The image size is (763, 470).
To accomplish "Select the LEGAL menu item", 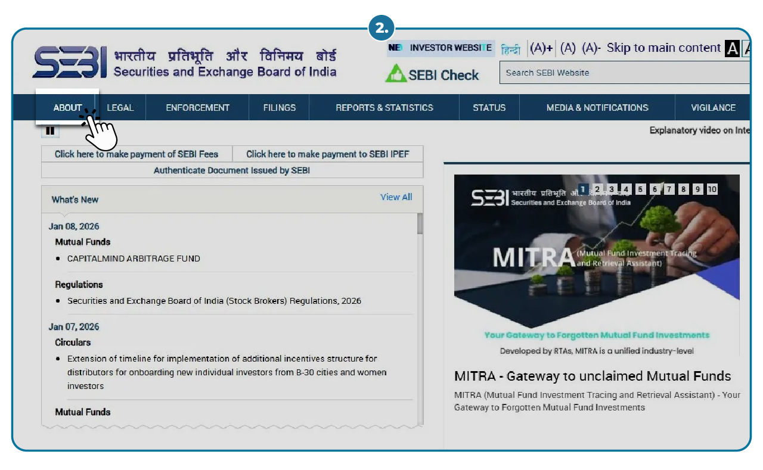I will [120, 107].
